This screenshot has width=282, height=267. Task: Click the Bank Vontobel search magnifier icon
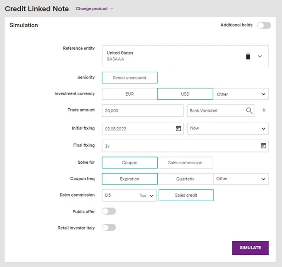click(249, 110)
